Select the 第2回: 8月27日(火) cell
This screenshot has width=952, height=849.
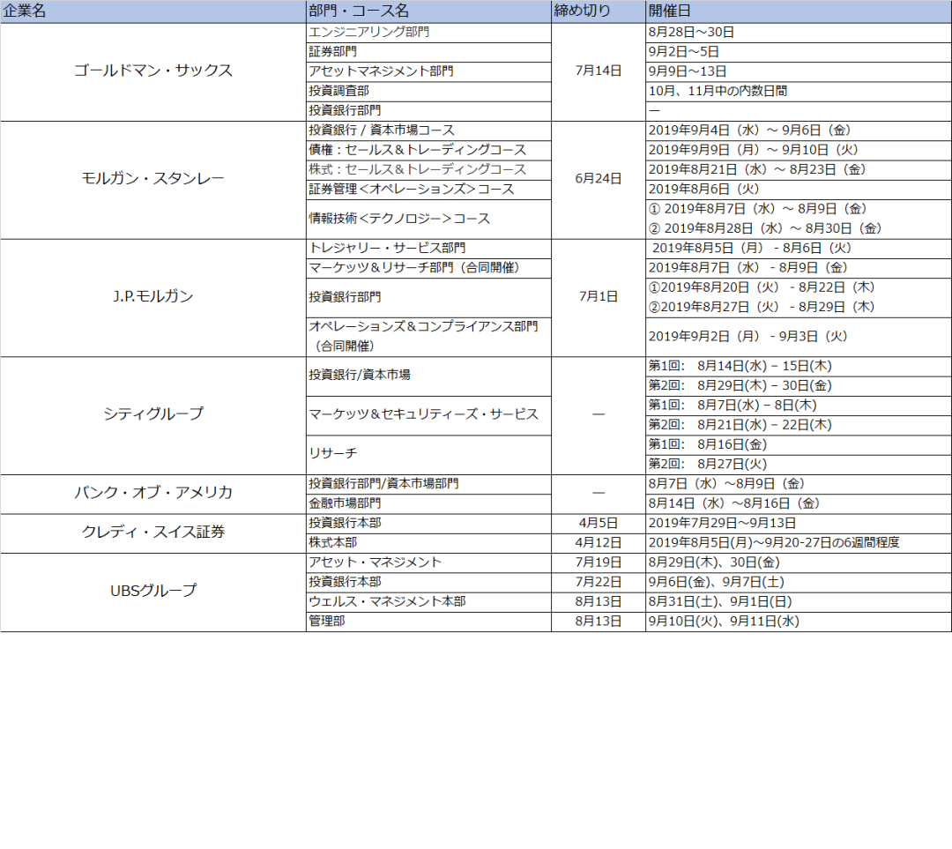pyautogui.click(x=799, y=465)
